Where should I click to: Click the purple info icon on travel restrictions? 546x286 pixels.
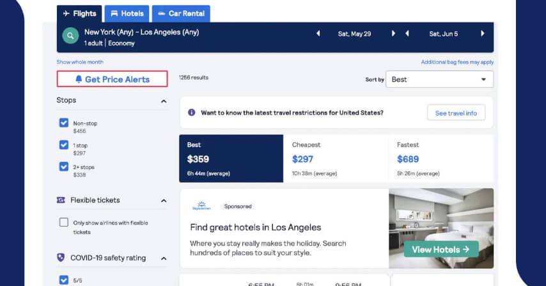pos(192,113)
